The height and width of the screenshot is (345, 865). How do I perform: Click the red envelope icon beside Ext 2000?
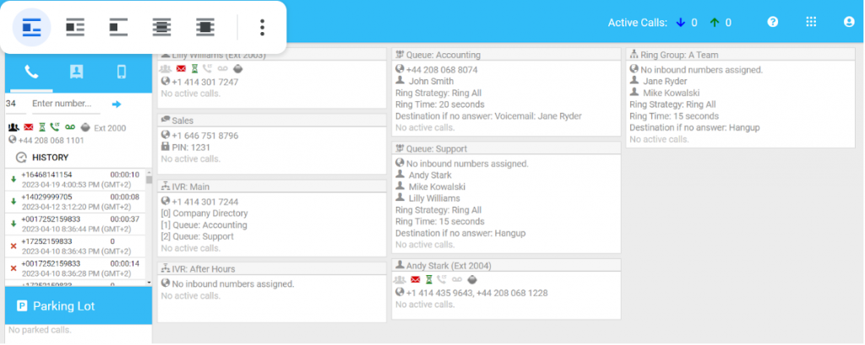pos(27,127)
